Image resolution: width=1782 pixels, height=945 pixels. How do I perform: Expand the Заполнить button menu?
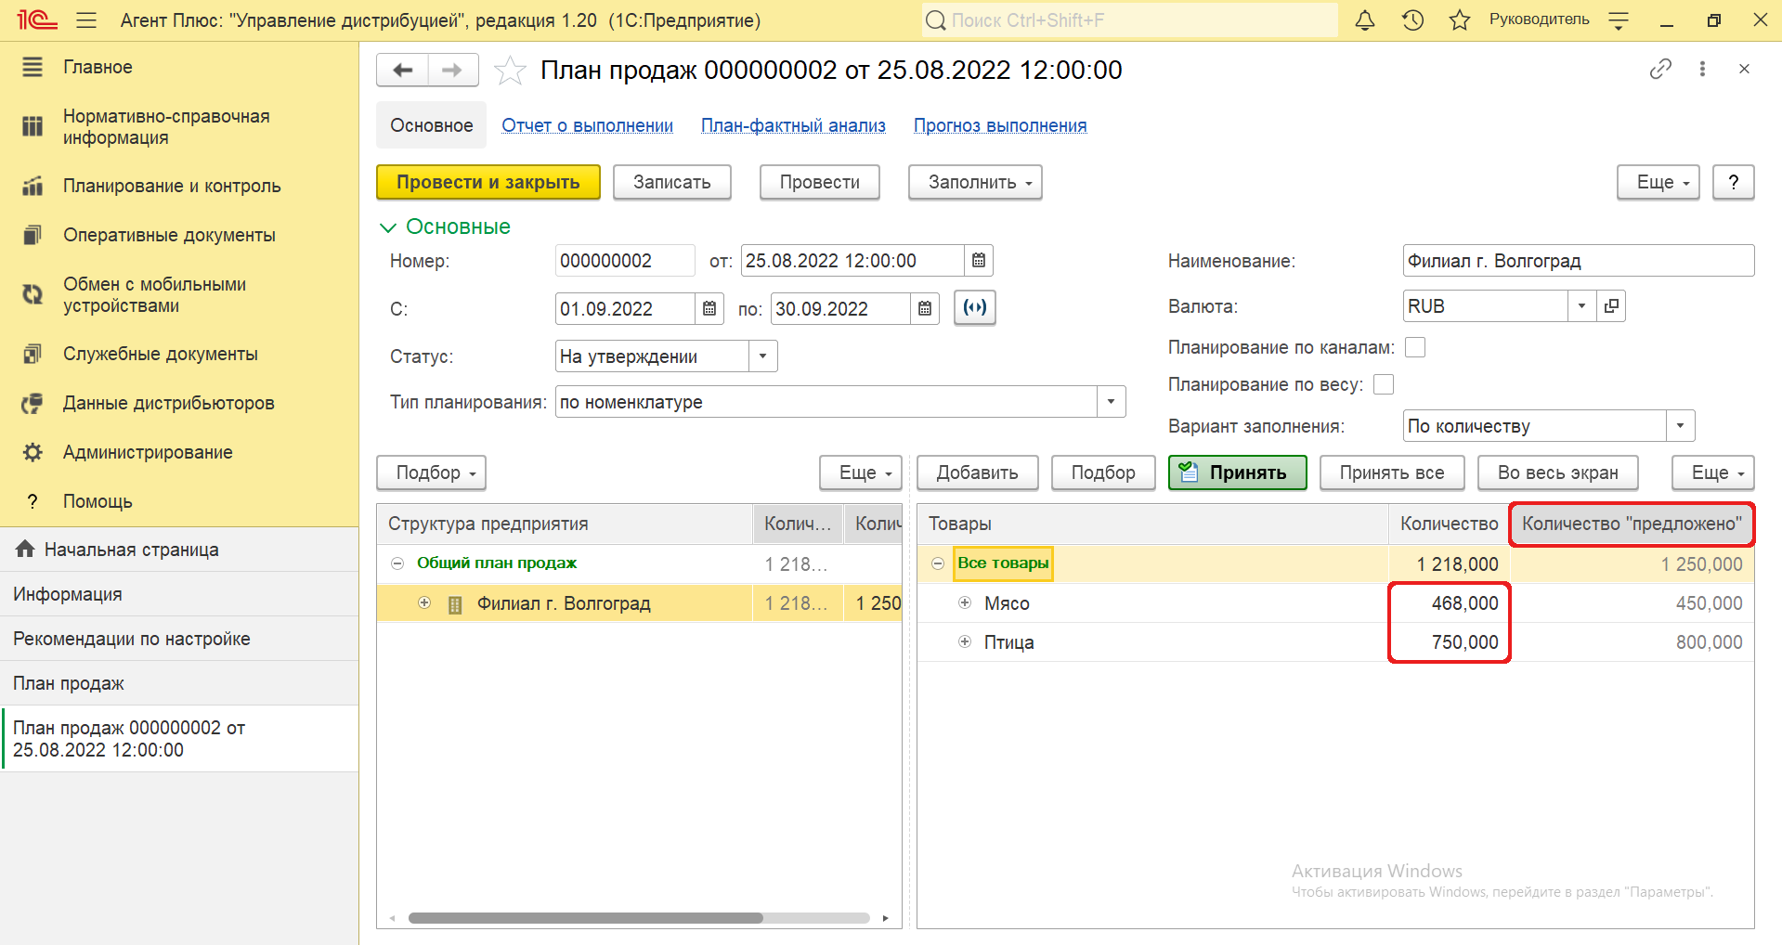975,183
